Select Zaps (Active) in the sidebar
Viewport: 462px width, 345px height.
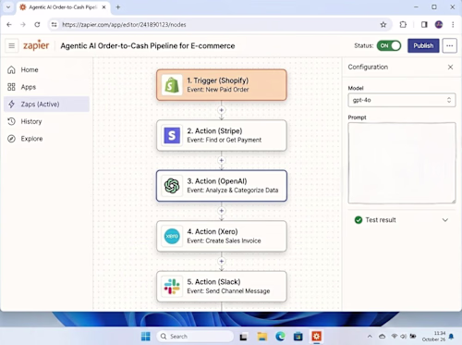pos(46,105)
